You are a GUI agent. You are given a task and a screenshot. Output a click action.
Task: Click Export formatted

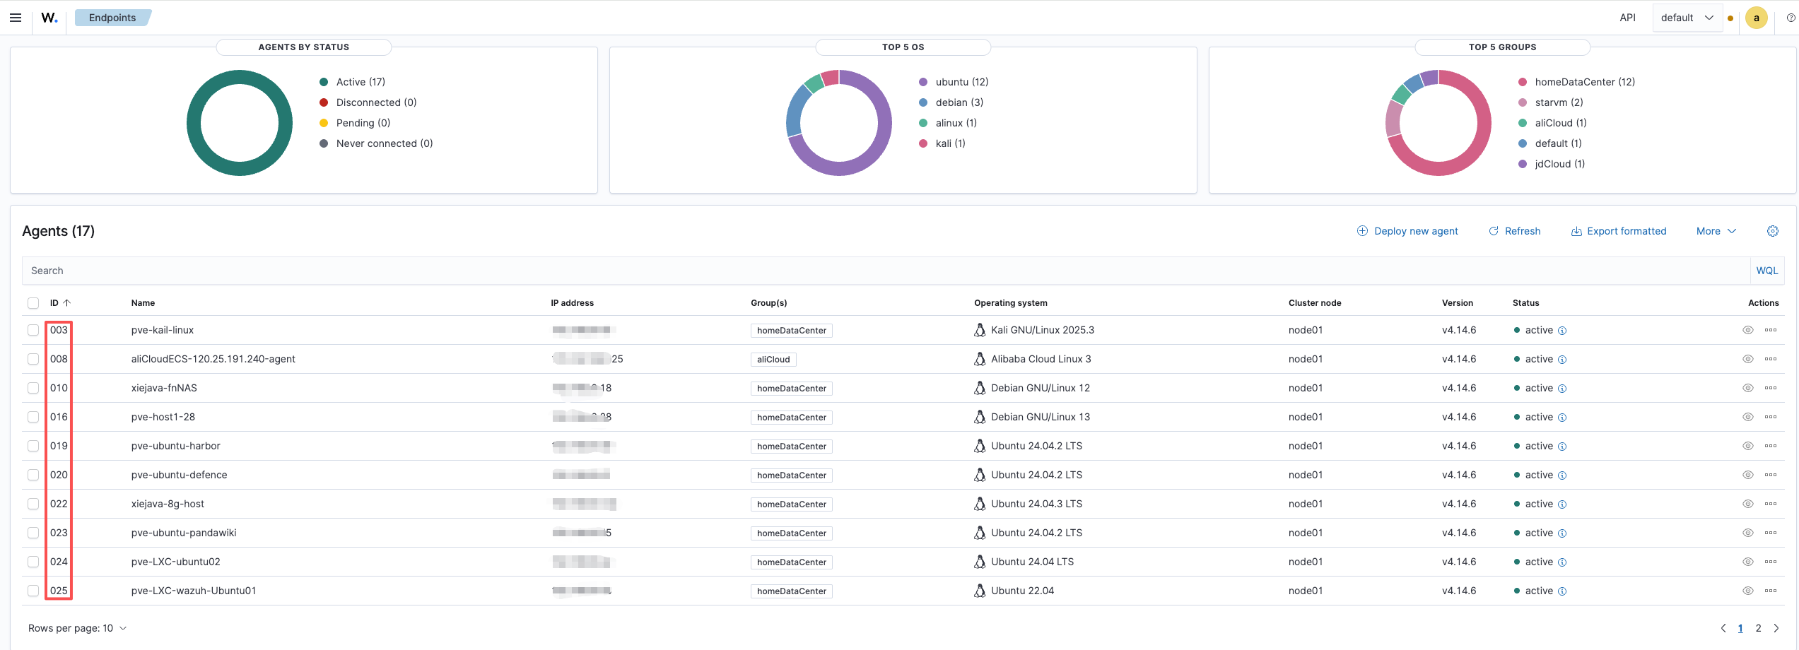click(1619, 231)
